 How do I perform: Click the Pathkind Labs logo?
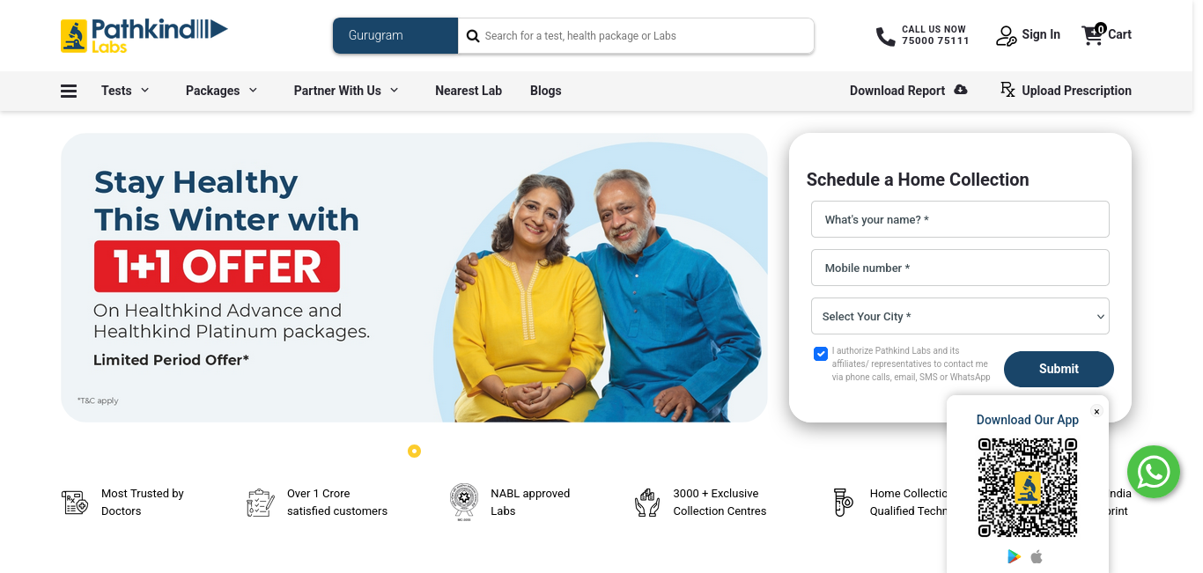click(144, 35)
